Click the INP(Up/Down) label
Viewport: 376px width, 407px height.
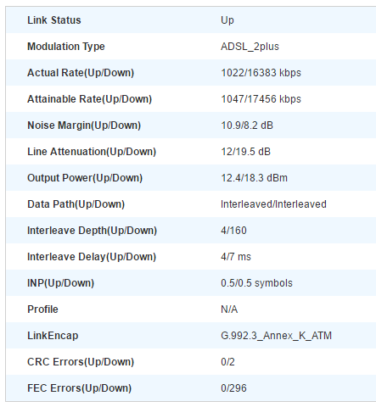tap(60, 283)
